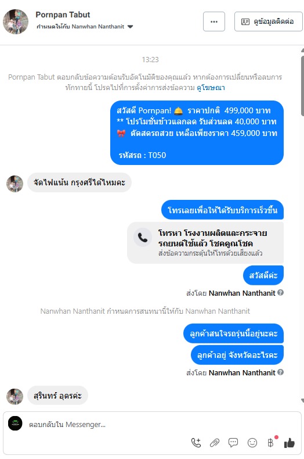The image size is (304, 459).
Task: Click help icon after lower Nanwhan Nanthanit label
Action: click(x=280, y=372)
